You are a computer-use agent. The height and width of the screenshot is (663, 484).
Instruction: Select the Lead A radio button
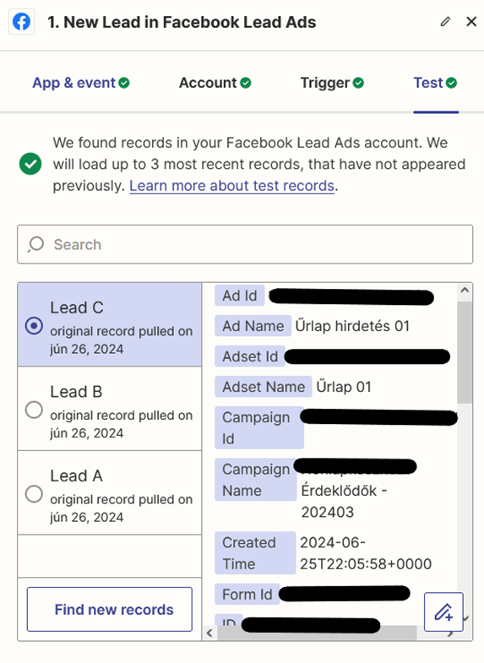pyautogui.click(x=34, y=494)
